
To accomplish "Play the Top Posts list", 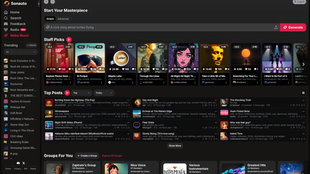I will [67, 93].
